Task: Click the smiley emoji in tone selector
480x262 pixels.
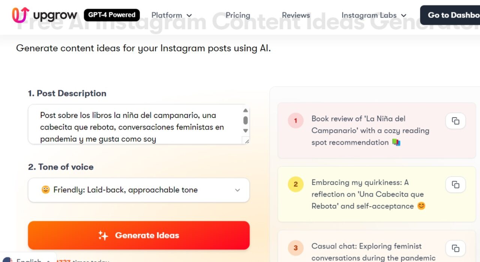Action: click(x=45, y=190)
